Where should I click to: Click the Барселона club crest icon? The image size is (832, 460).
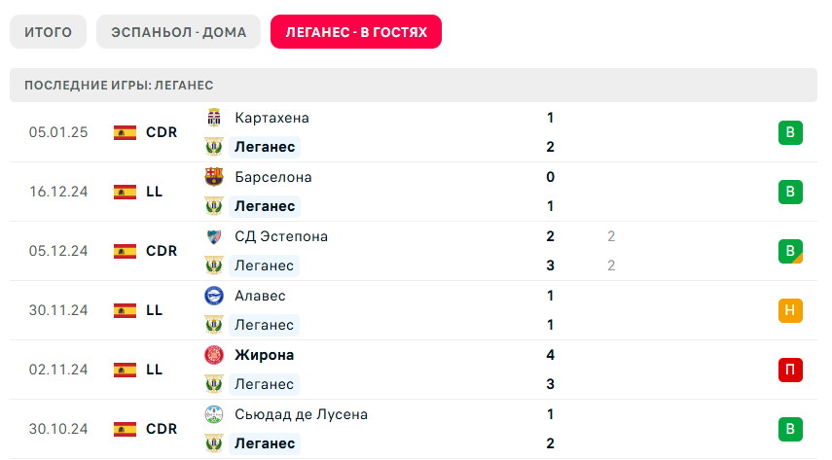214,177
